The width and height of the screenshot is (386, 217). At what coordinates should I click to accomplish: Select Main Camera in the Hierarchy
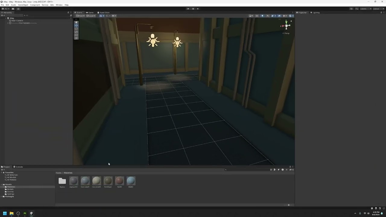pyautogui.click(x=17, y=20)
